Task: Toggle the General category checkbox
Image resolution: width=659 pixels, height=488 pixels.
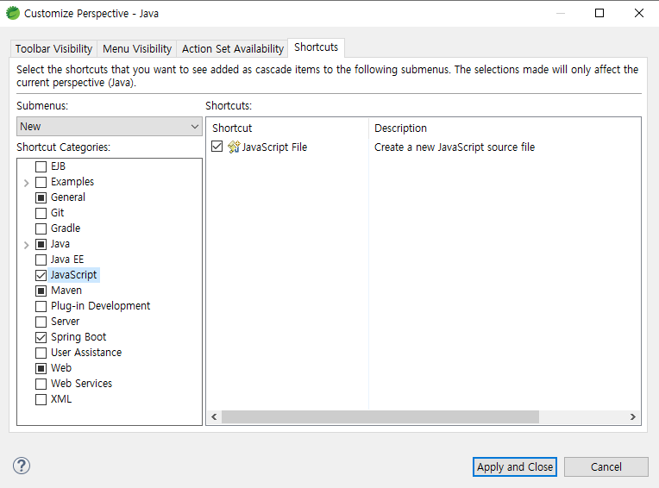Action: click(41, 197)
